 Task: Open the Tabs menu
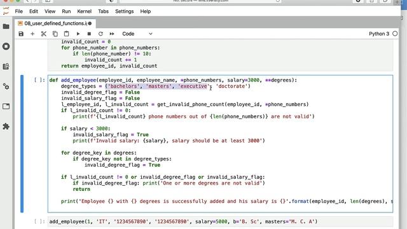[103, 11]
